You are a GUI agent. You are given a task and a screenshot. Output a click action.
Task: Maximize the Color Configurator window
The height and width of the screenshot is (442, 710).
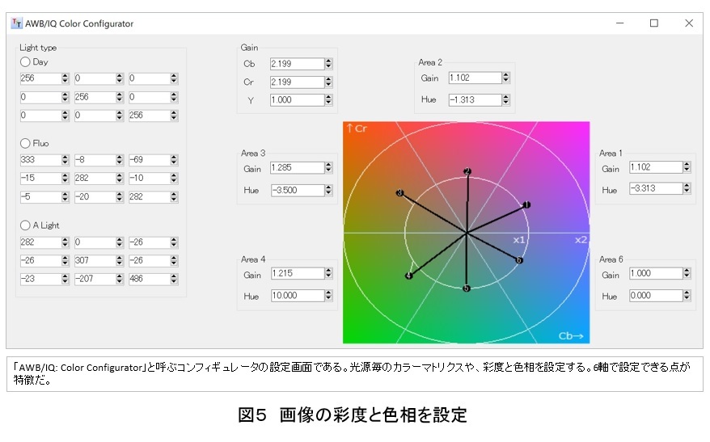tap(653, 23)
